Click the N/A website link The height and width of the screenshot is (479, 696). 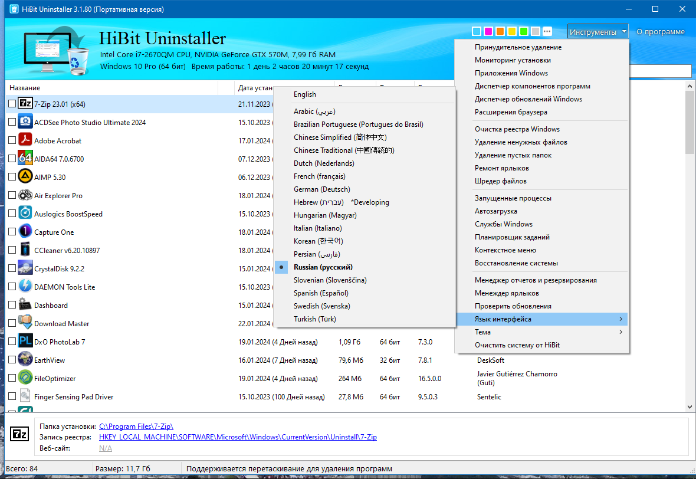(x=105, y=448)
